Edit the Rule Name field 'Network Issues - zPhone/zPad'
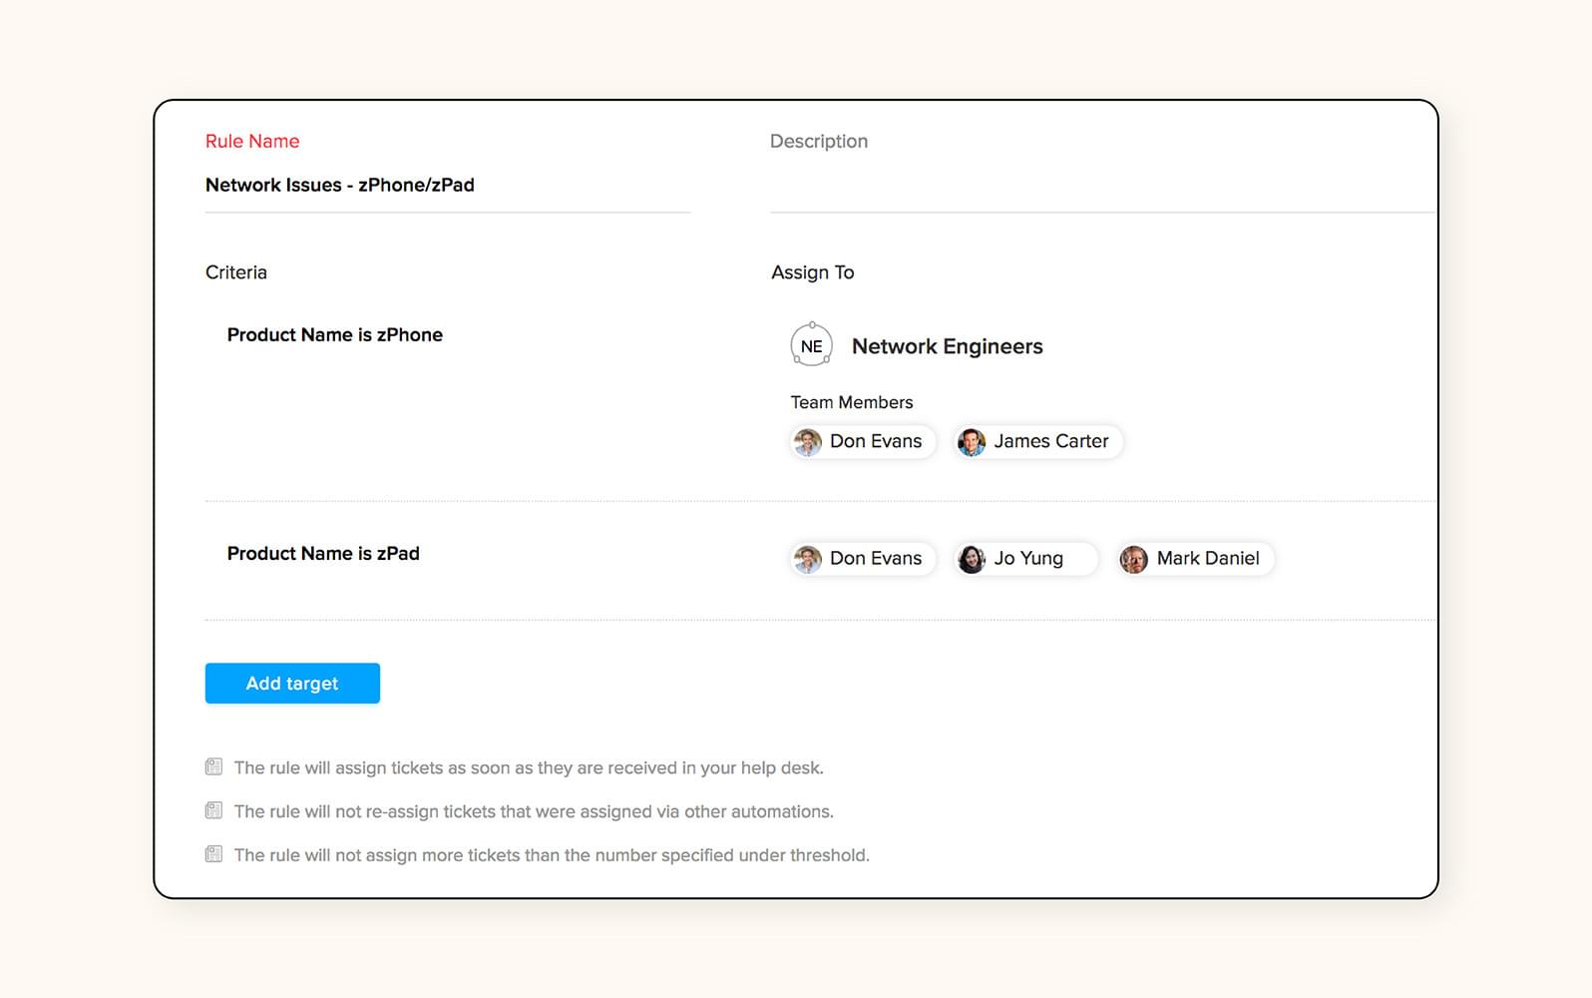This screenshot has height=998, width=1592. point(448,186)
